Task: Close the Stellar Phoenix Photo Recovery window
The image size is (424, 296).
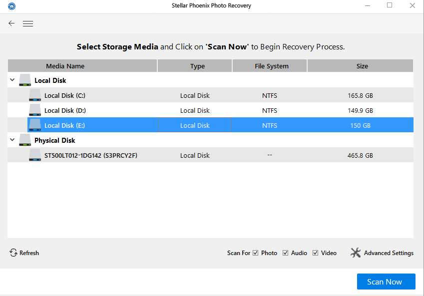Action: (x=413, y=5)
